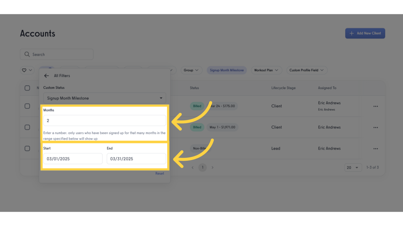Click the Add New Client button
This screenshot has height=226, width=403.
[365, 33]
